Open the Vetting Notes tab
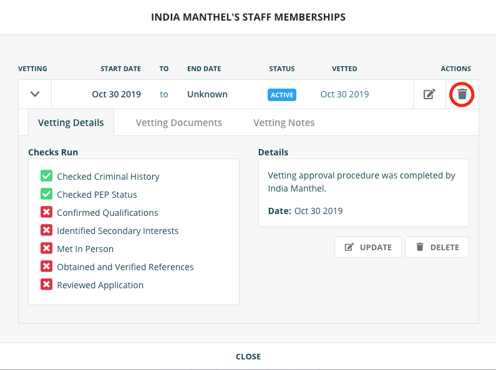The image size is (496, 370). (x=284, y=122)
